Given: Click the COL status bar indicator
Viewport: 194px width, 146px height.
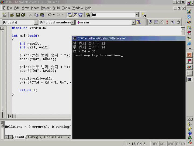Looking at the screenshot, I should [x=163, y=144].
